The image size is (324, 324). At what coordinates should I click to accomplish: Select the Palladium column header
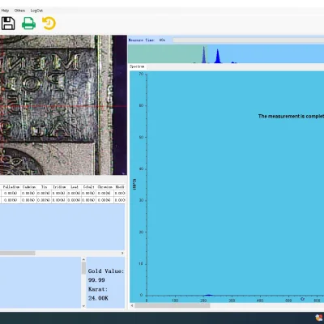(11, 187)
